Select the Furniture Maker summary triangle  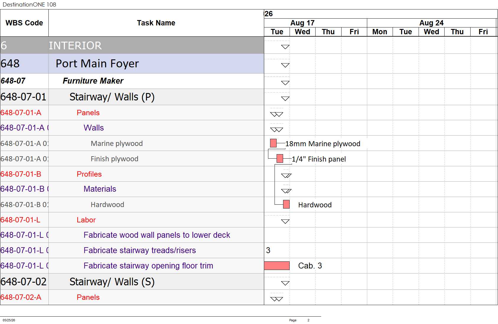tap(285, 83)
